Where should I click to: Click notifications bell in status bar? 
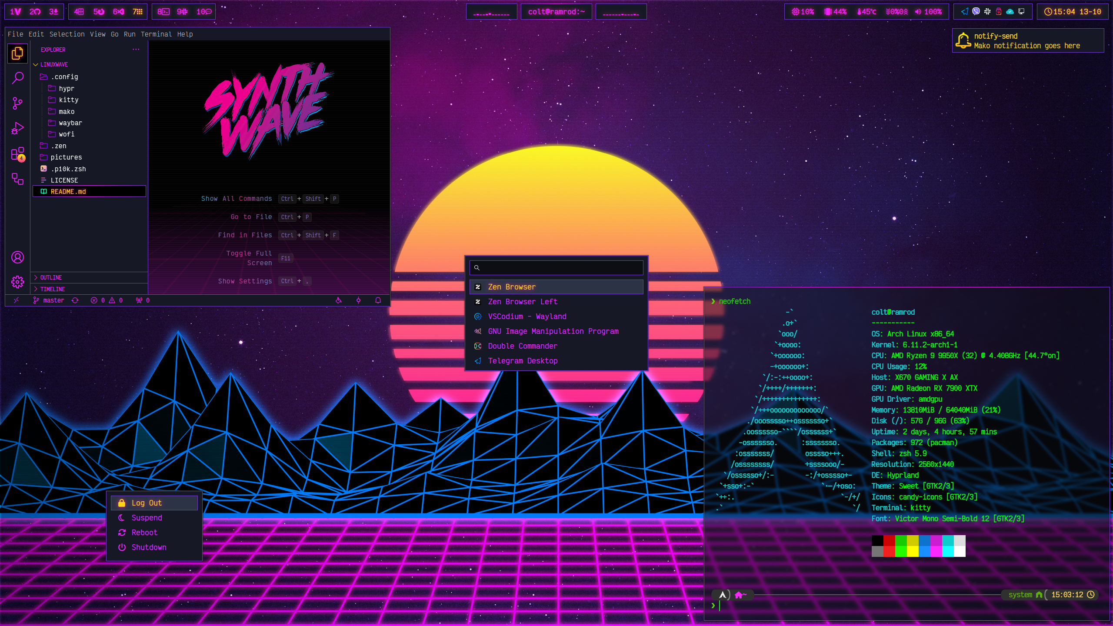378,300
